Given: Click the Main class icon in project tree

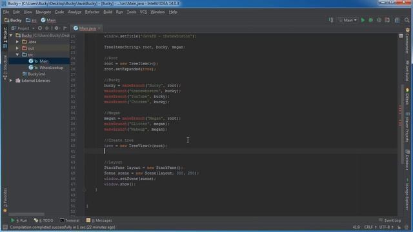Looking at the screenshot, I should click(x=31, y=61).
